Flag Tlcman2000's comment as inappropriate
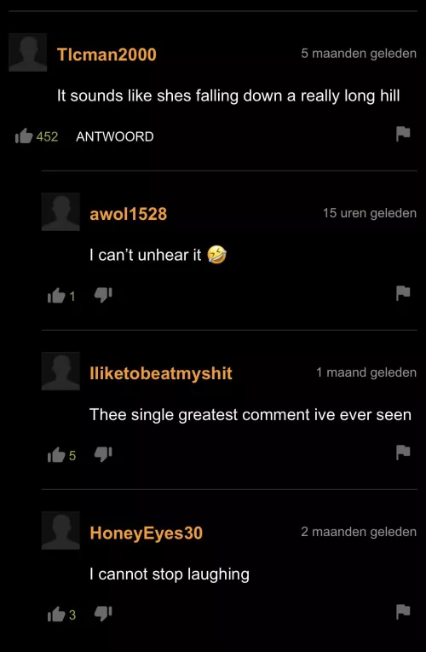The width and height of the screenshot is (426, 652). coord(403,134)
